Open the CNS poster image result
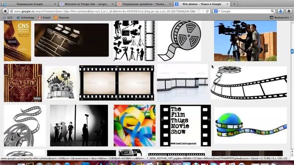The image size is (294, 165). [x=17, y=41]
